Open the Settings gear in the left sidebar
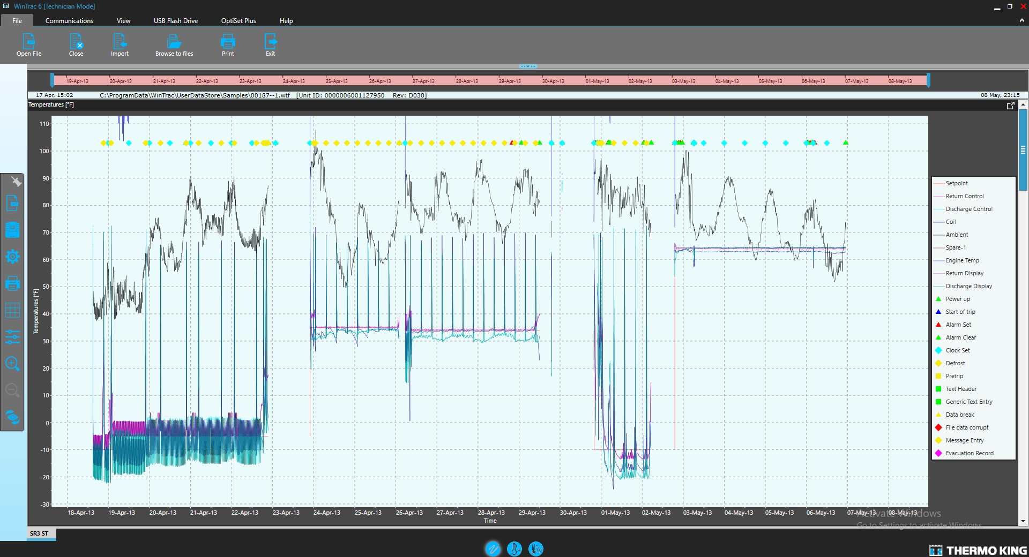The height and width of the screenshot is (557, 1029). click(13, 257)
